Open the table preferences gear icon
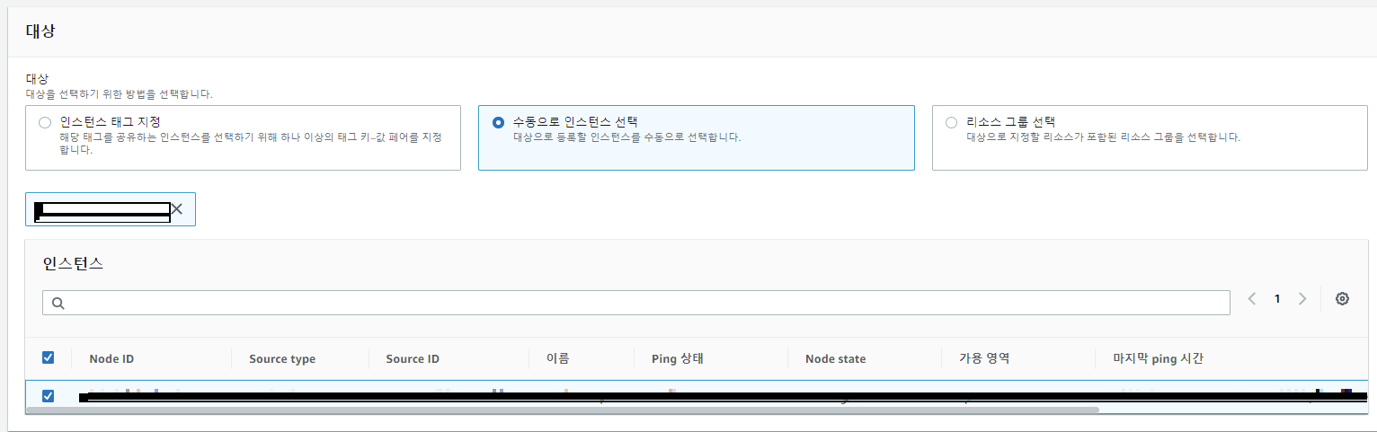The width and height of the screenshot is (1377, 432). 1342,299
